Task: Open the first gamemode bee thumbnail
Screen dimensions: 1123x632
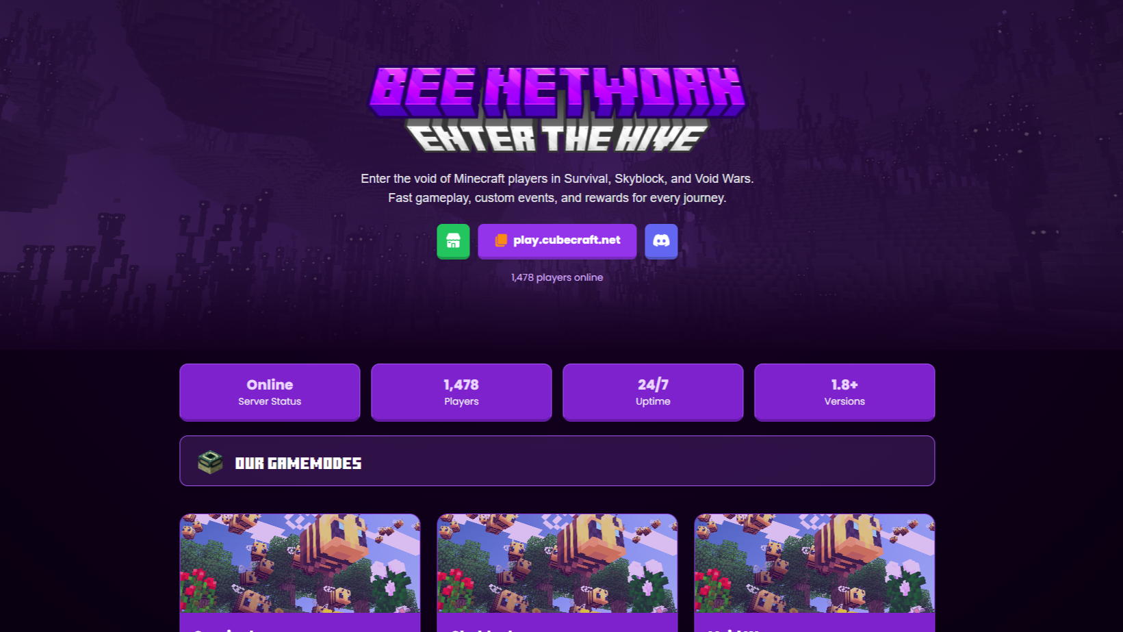Action: click(300, 564)
